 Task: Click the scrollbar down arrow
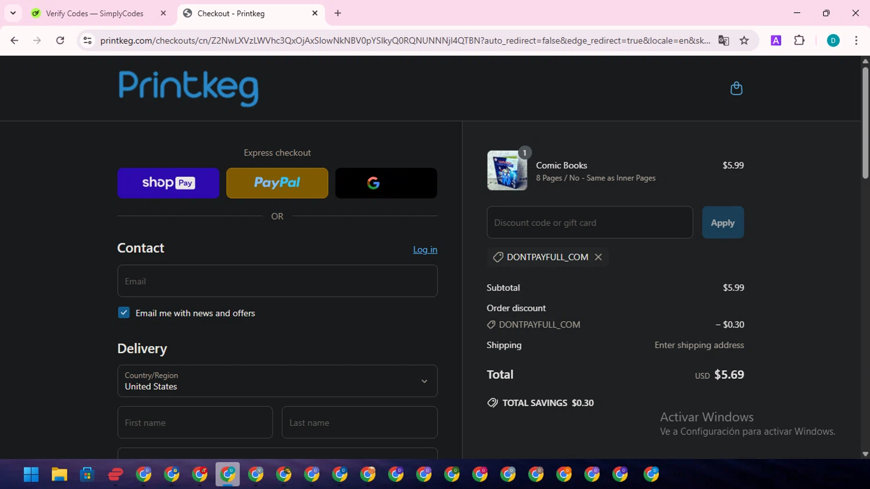[x=865, y=454]
